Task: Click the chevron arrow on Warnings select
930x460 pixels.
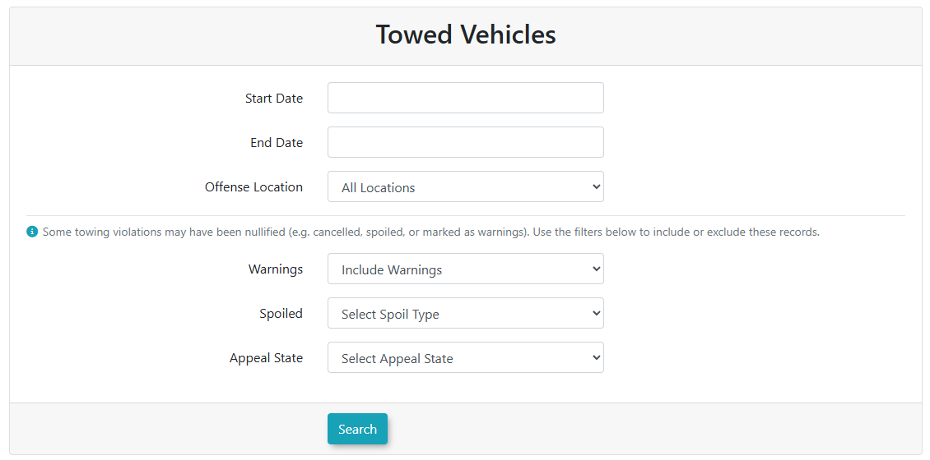Action: click(x=596, y=269)
